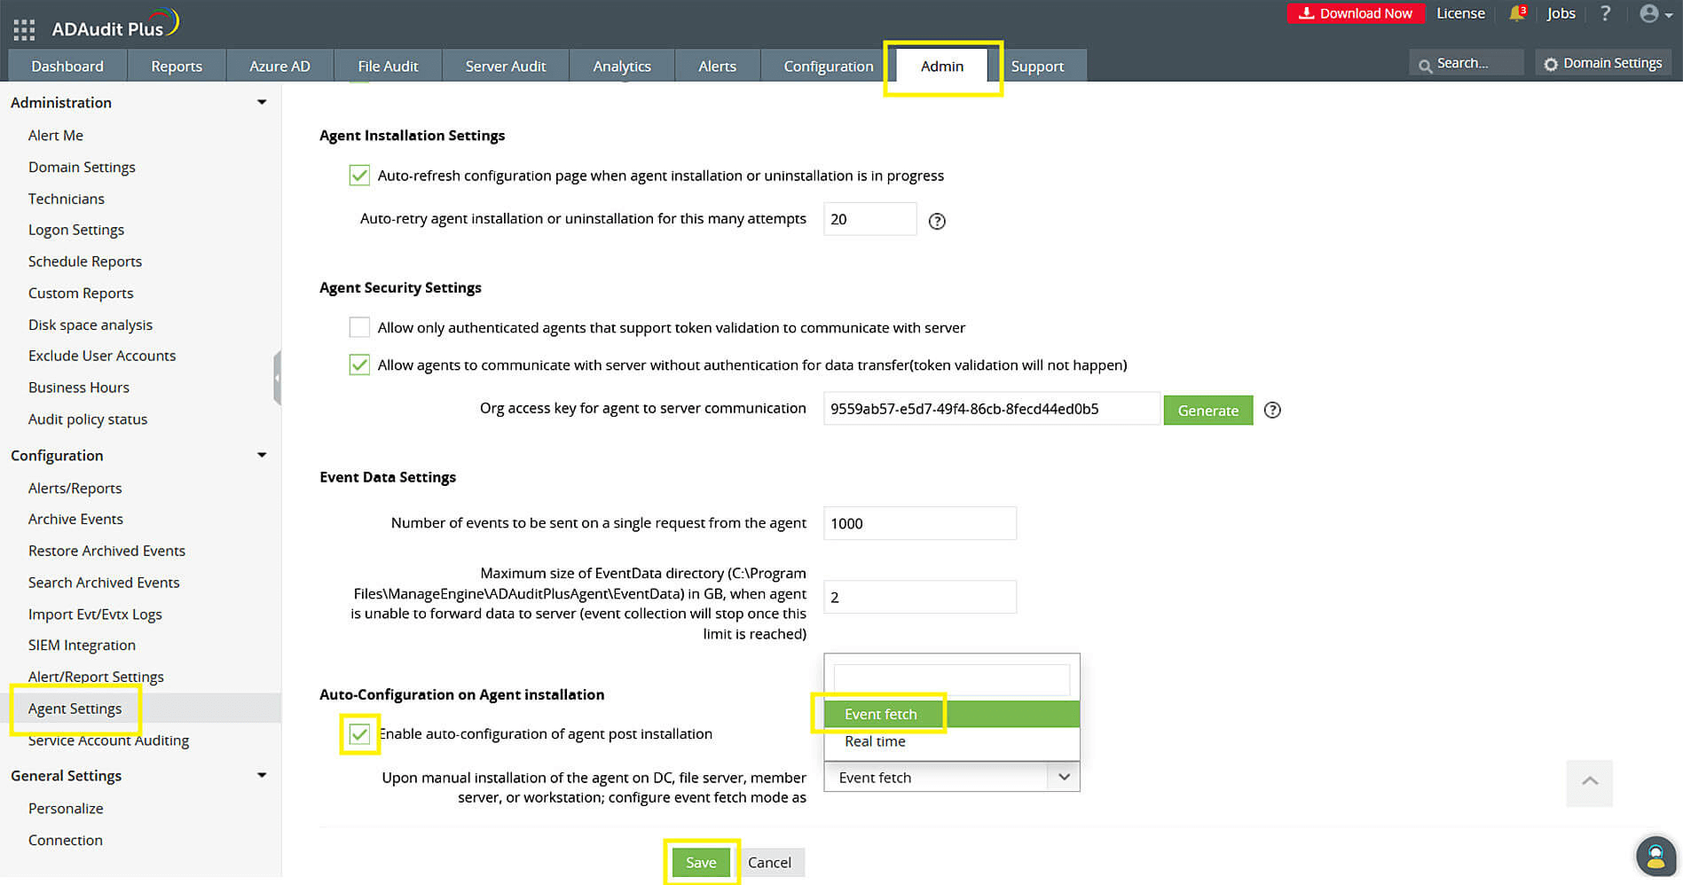Open the Domain Settings gear icon
This screenshot has height=885, width=1683.
pyautogui.click(x=1550, y=63)
